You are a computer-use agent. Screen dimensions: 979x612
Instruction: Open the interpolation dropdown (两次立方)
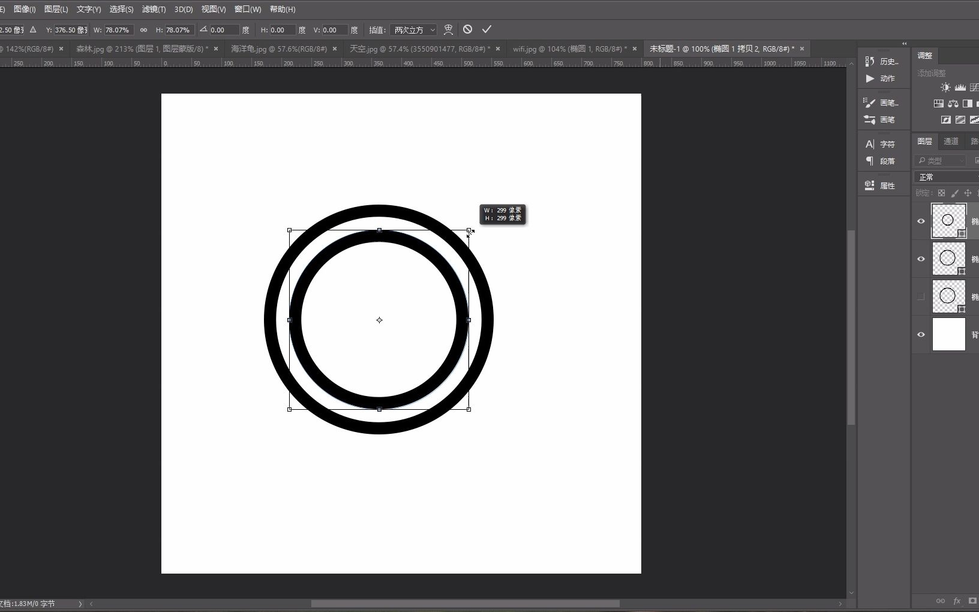click(x=413, y=30)
